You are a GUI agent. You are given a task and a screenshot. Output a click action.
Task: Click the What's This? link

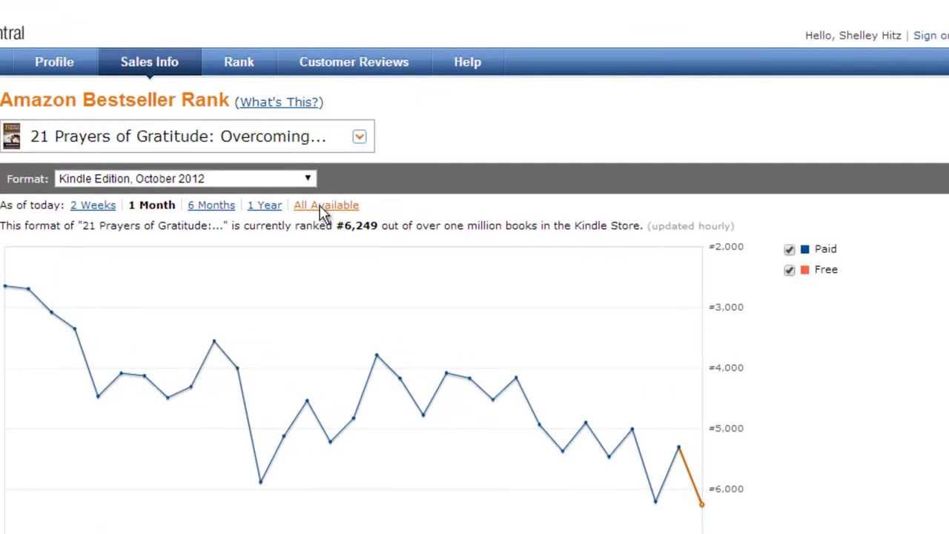(x=279, y=102)
